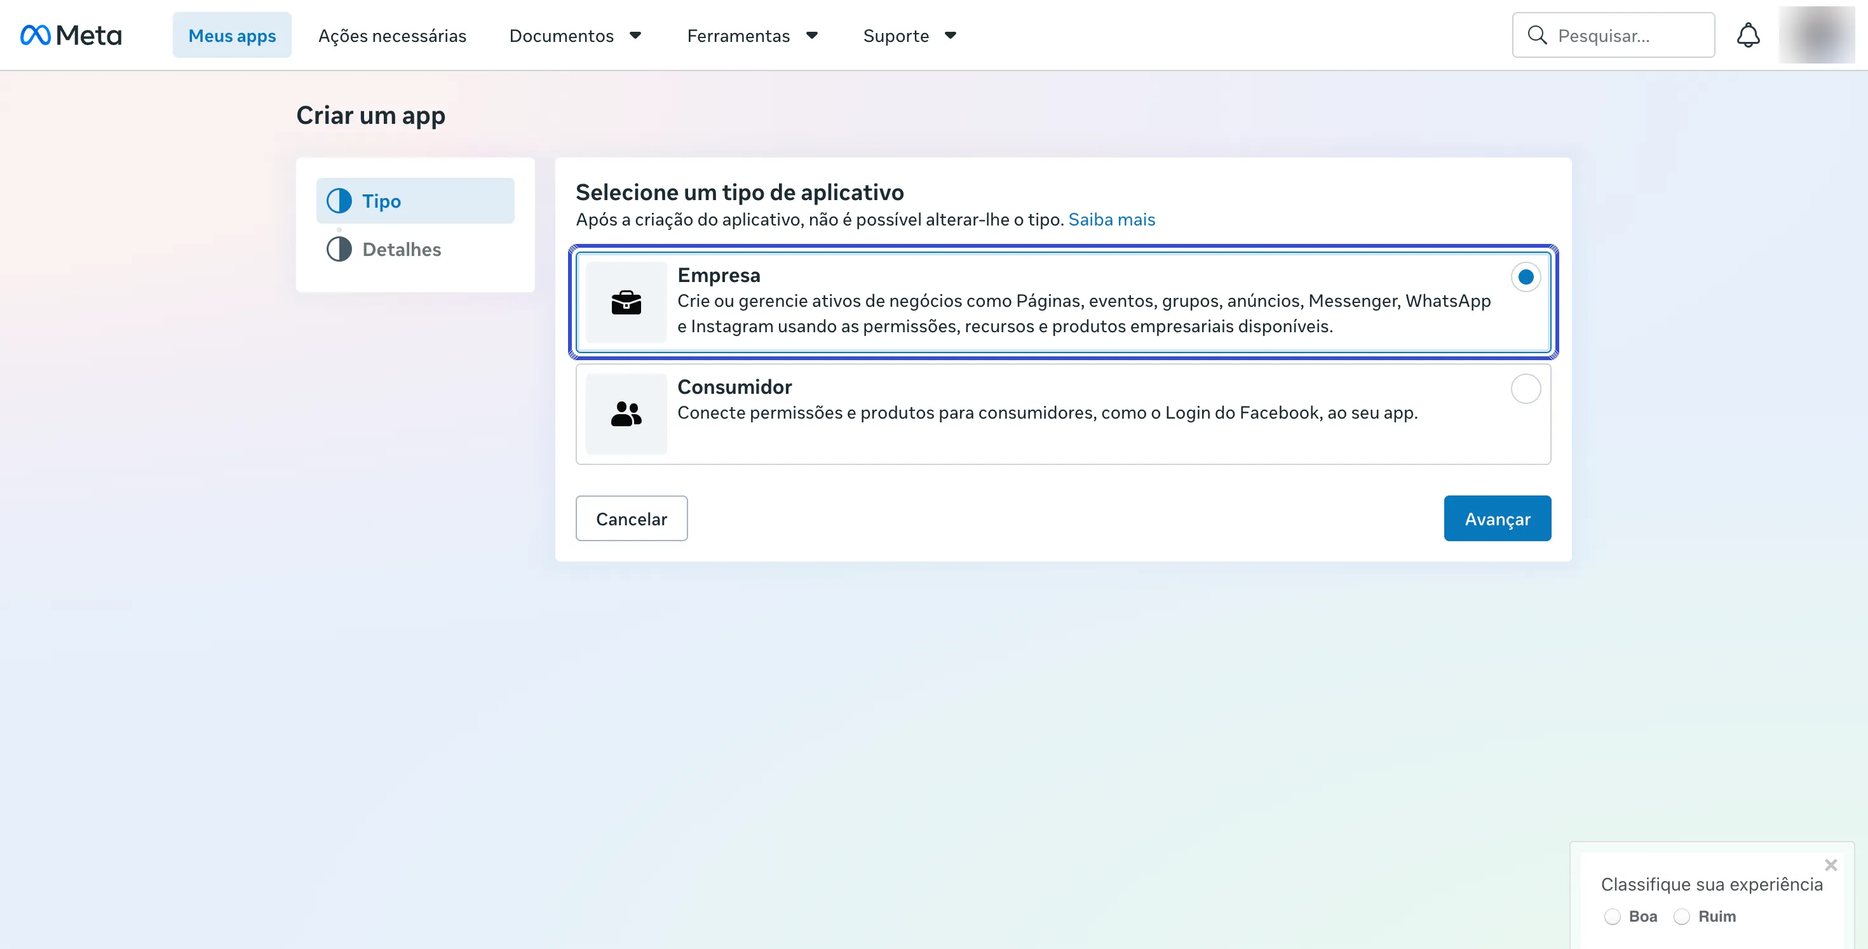Open the blurred profile avatar
Screen dimensions: 1868x949
tap(1817, 35)
